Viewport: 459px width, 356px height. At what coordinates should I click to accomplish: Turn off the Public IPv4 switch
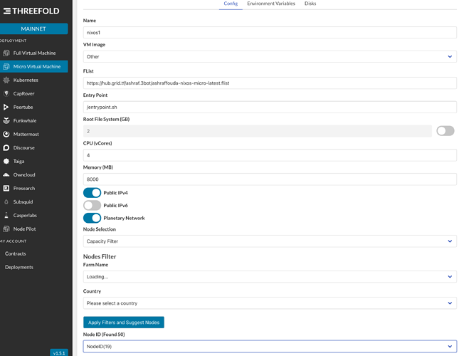(x=92, y=193)
